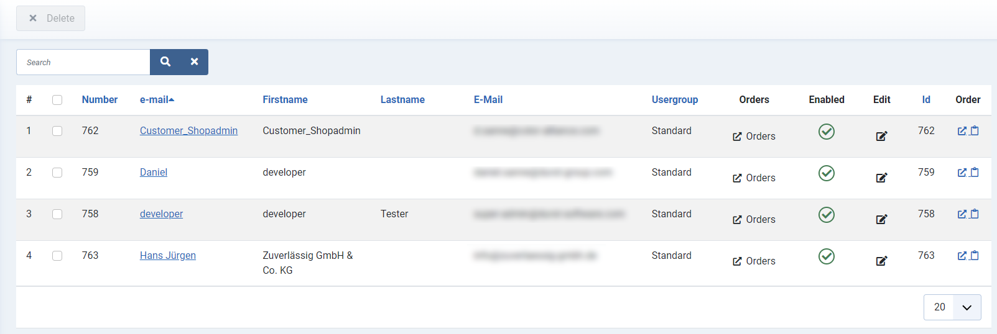Click the magnifier search button

coord(165,62)
